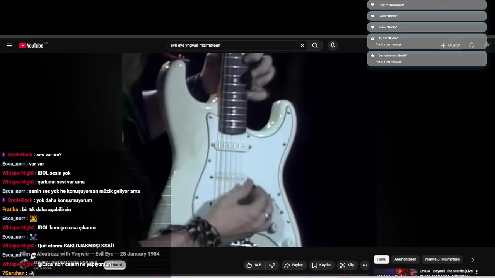Dislike the video with thumbs down
495x278 pixels.
(272, 265)
